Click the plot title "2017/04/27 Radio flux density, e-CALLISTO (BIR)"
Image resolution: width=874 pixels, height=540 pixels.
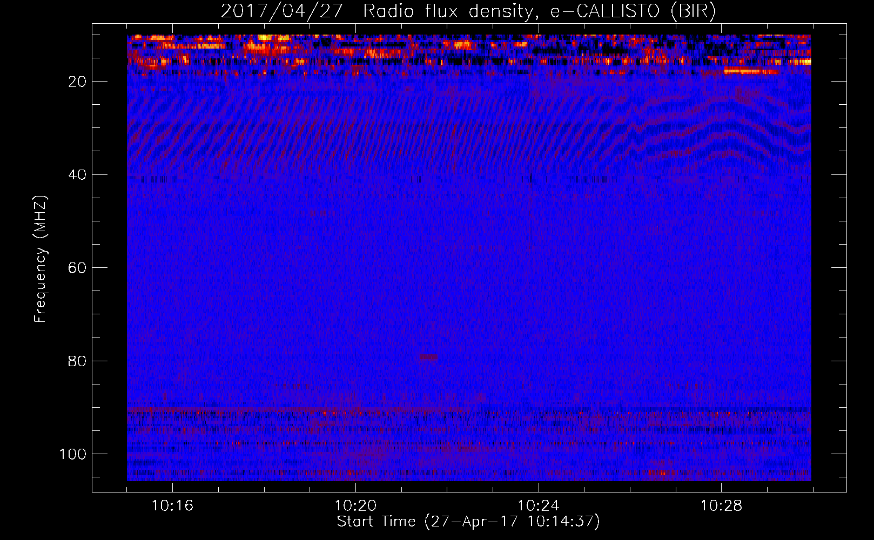click(468, 11)
